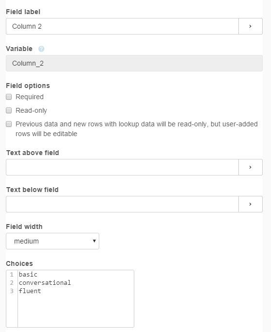
Task: Click the Variable field Column_2
Action: (134, 63)
